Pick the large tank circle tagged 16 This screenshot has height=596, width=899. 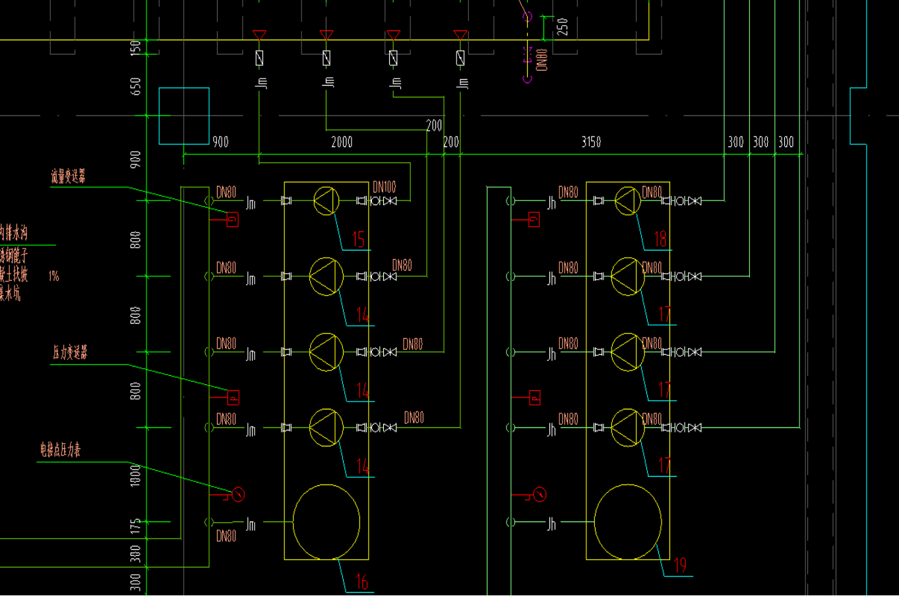[326, 521]
